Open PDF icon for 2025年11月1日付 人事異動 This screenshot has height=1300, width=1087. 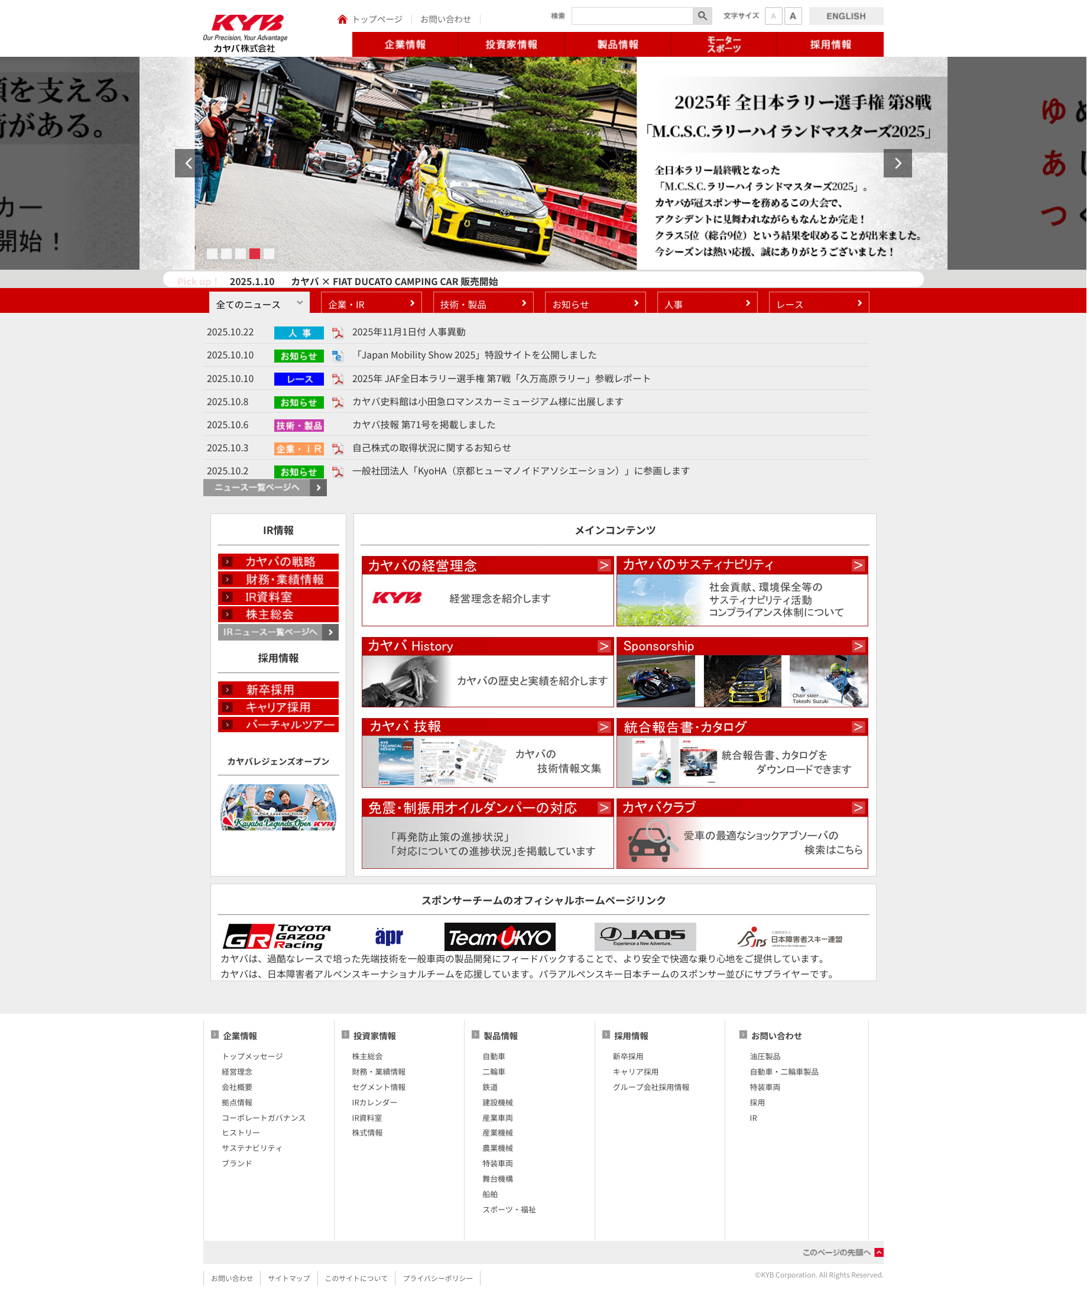(x=337, y=333)
